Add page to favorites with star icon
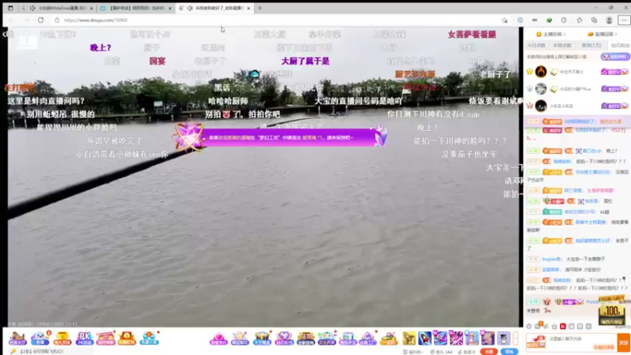 point(505,21)
